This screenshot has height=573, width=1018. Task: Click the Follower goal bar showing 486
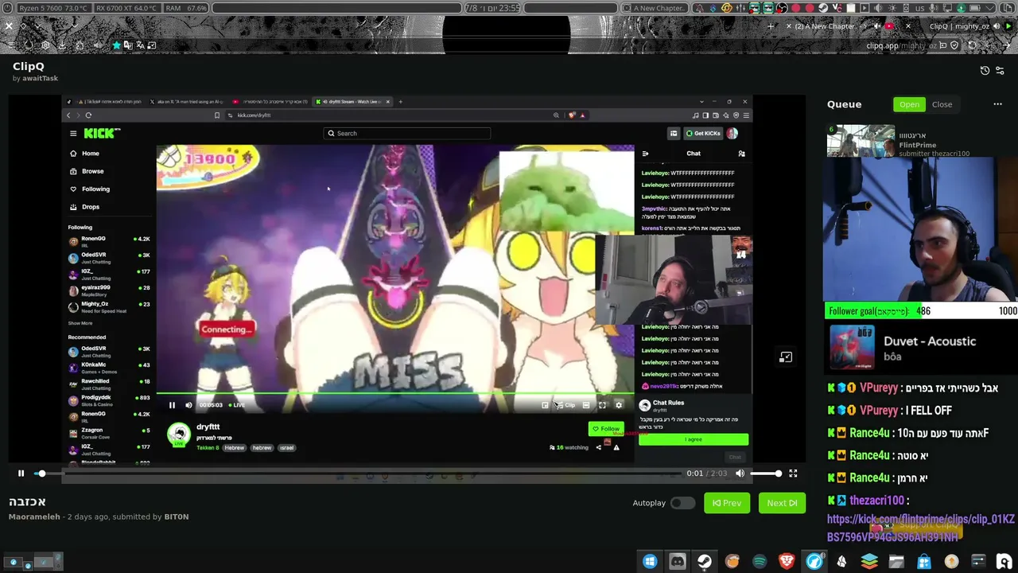click(x=921, y=311)
